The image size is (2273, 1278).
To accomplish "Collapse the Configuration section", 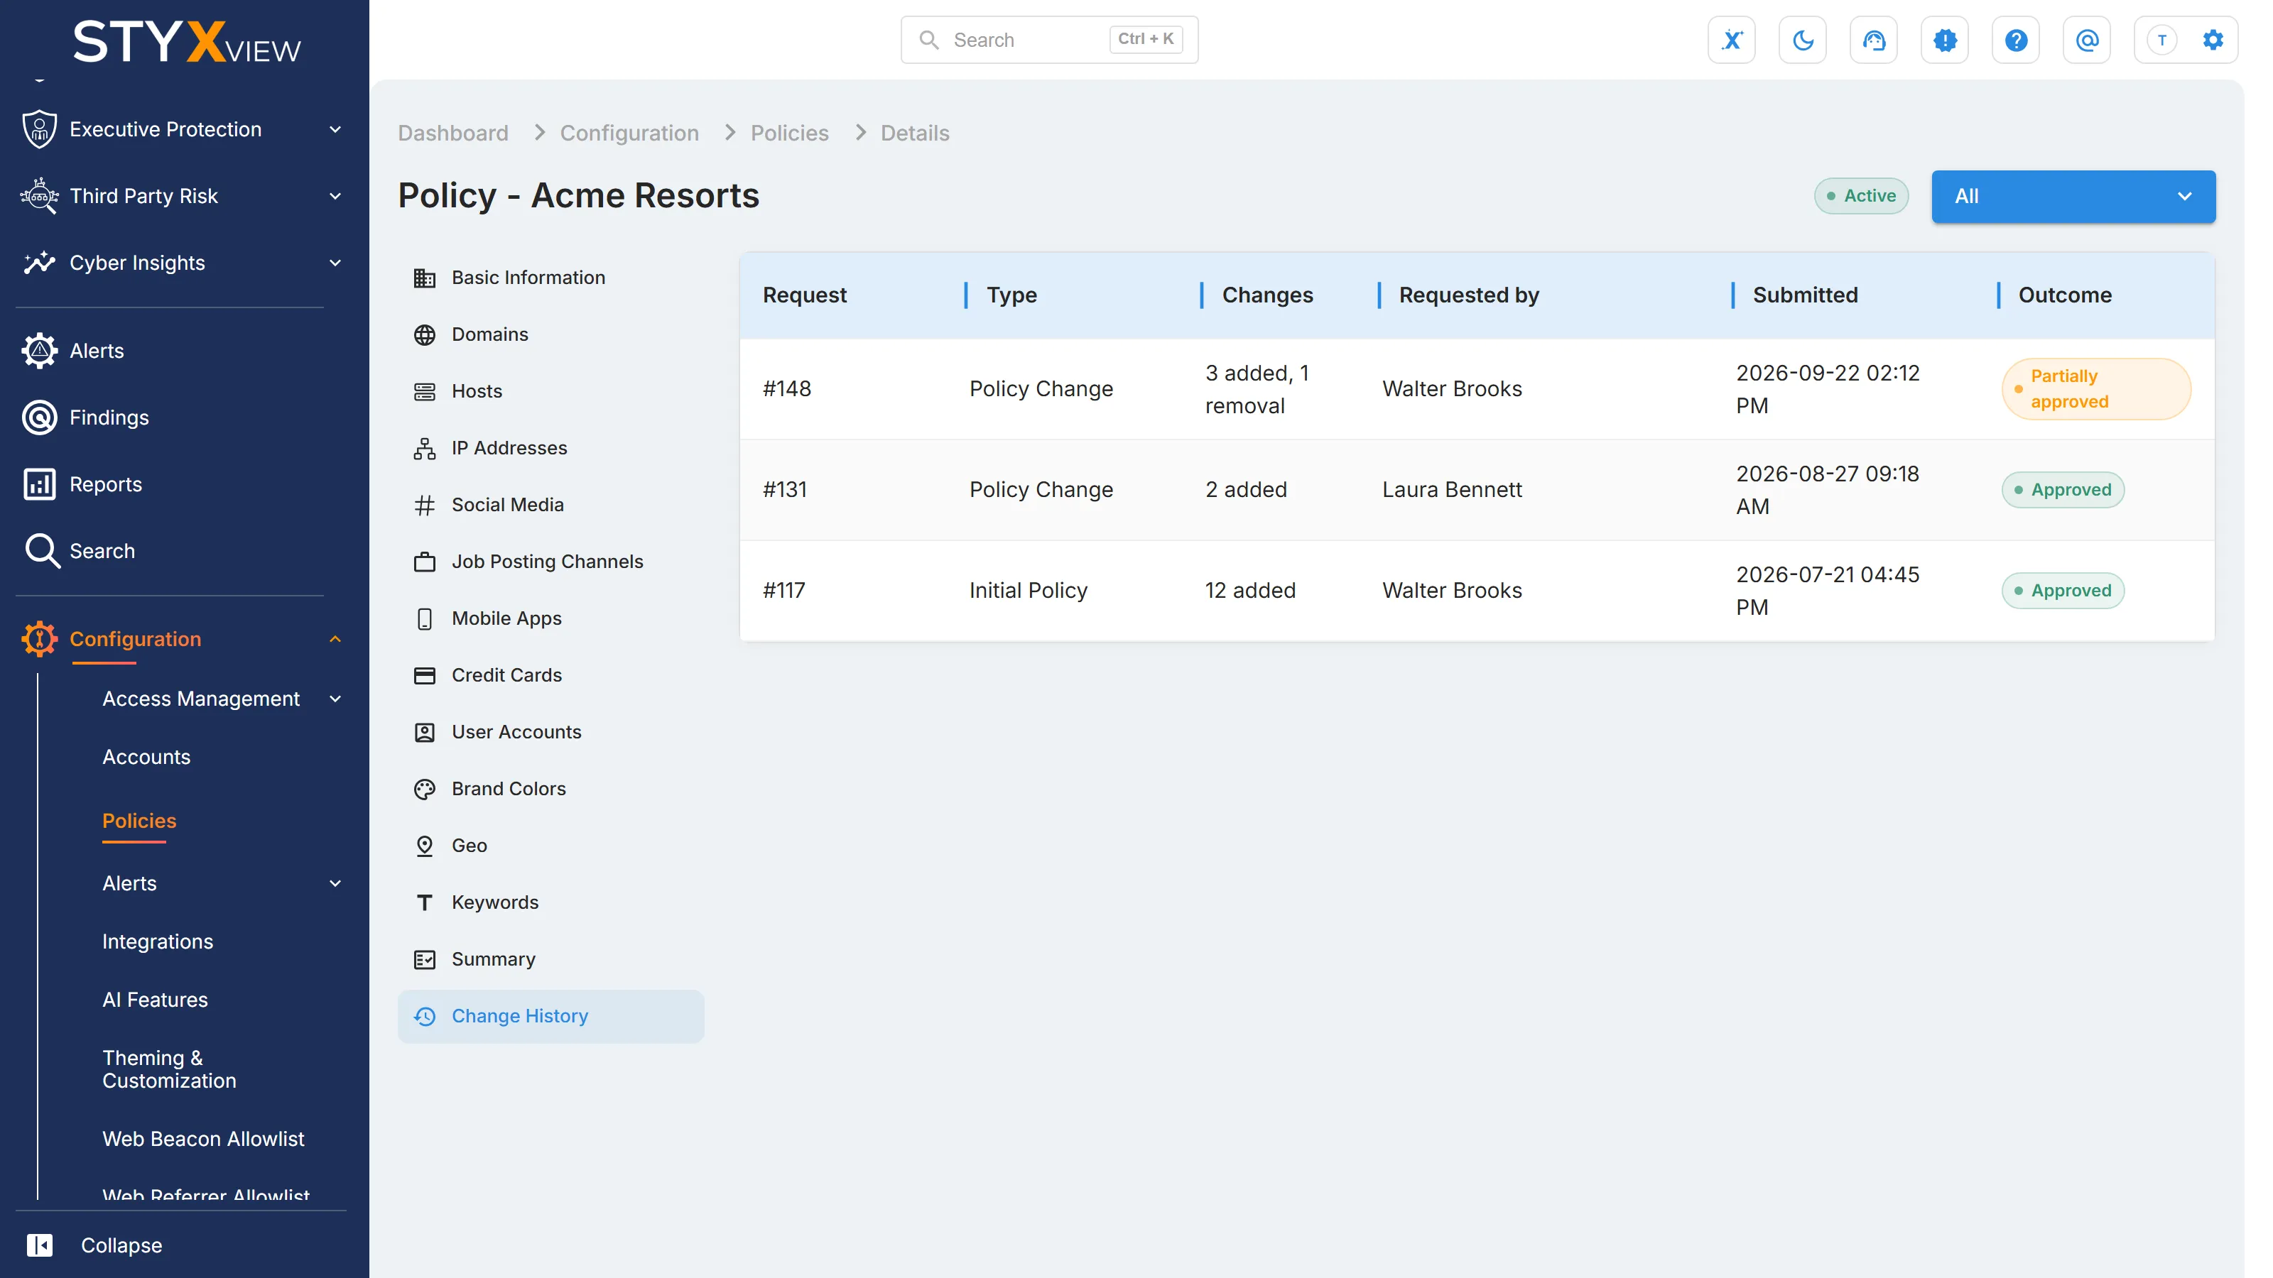I will pos(335,638).
